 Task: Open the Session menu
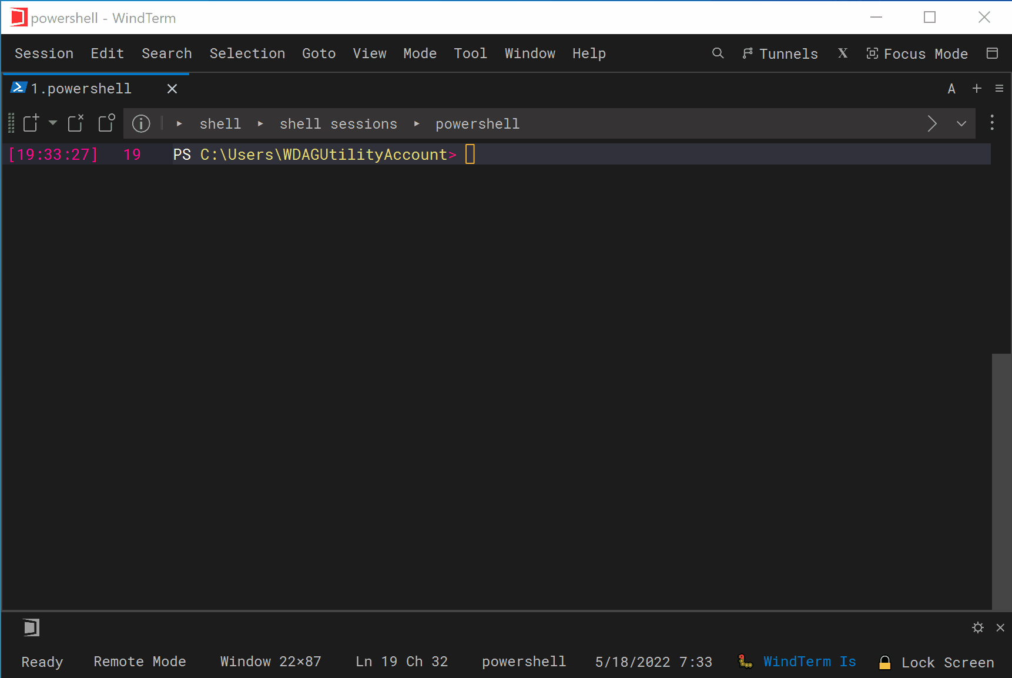pyautogui.click(x=44, y=53)
